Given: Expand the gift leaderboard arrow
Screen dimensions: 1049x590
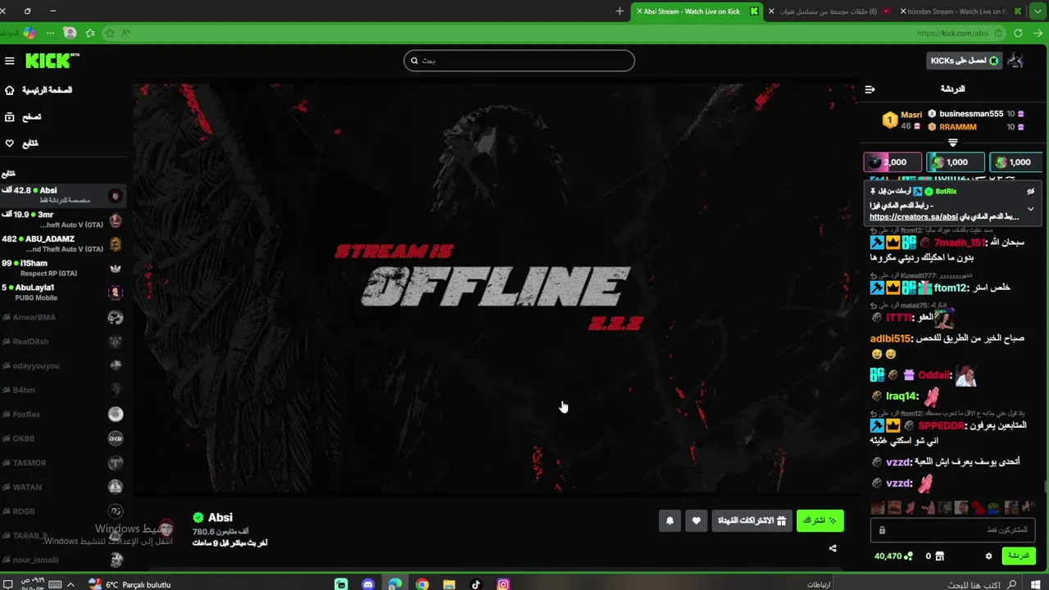Looking at the screenshot, I should (x=952, y=143).
